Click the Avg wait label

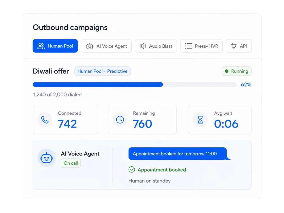(223, 113)
